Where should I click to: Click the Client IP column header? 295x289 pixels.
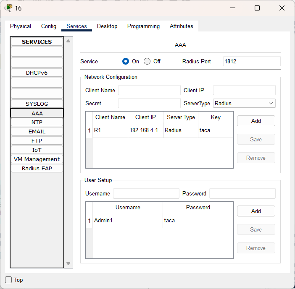click(x=146, y=117)
